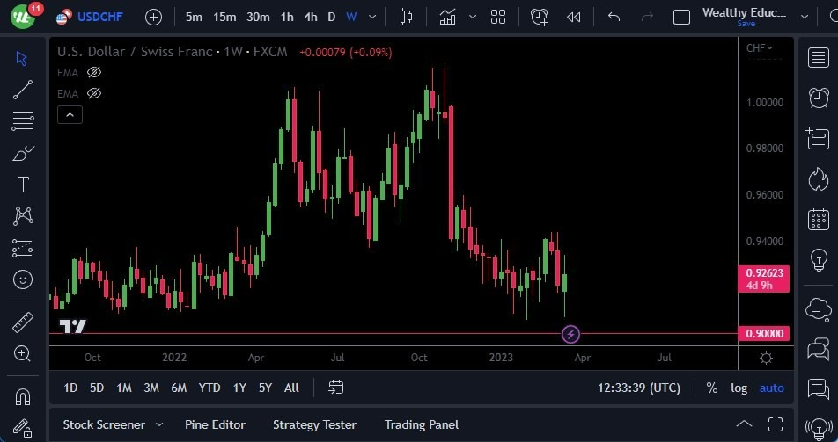Viewport: 838px width, 442px height.
Task: Set date range to 1M
Action: point(124,388)
